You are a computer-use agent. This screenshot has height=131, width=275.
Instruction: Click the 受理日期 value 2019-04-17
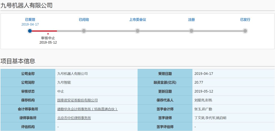(204, 74)
